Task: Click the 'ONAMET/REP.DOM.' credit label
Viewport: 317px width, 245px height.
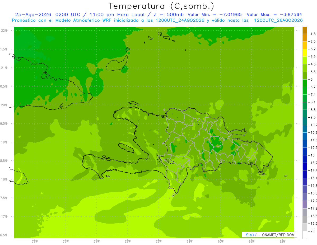Action: [x=278, y=235]
